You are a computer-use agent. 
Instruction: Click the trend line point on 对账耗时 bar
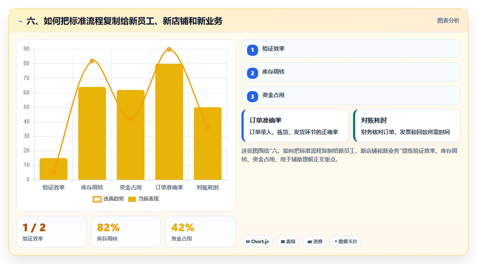click(x=208, y=128)
